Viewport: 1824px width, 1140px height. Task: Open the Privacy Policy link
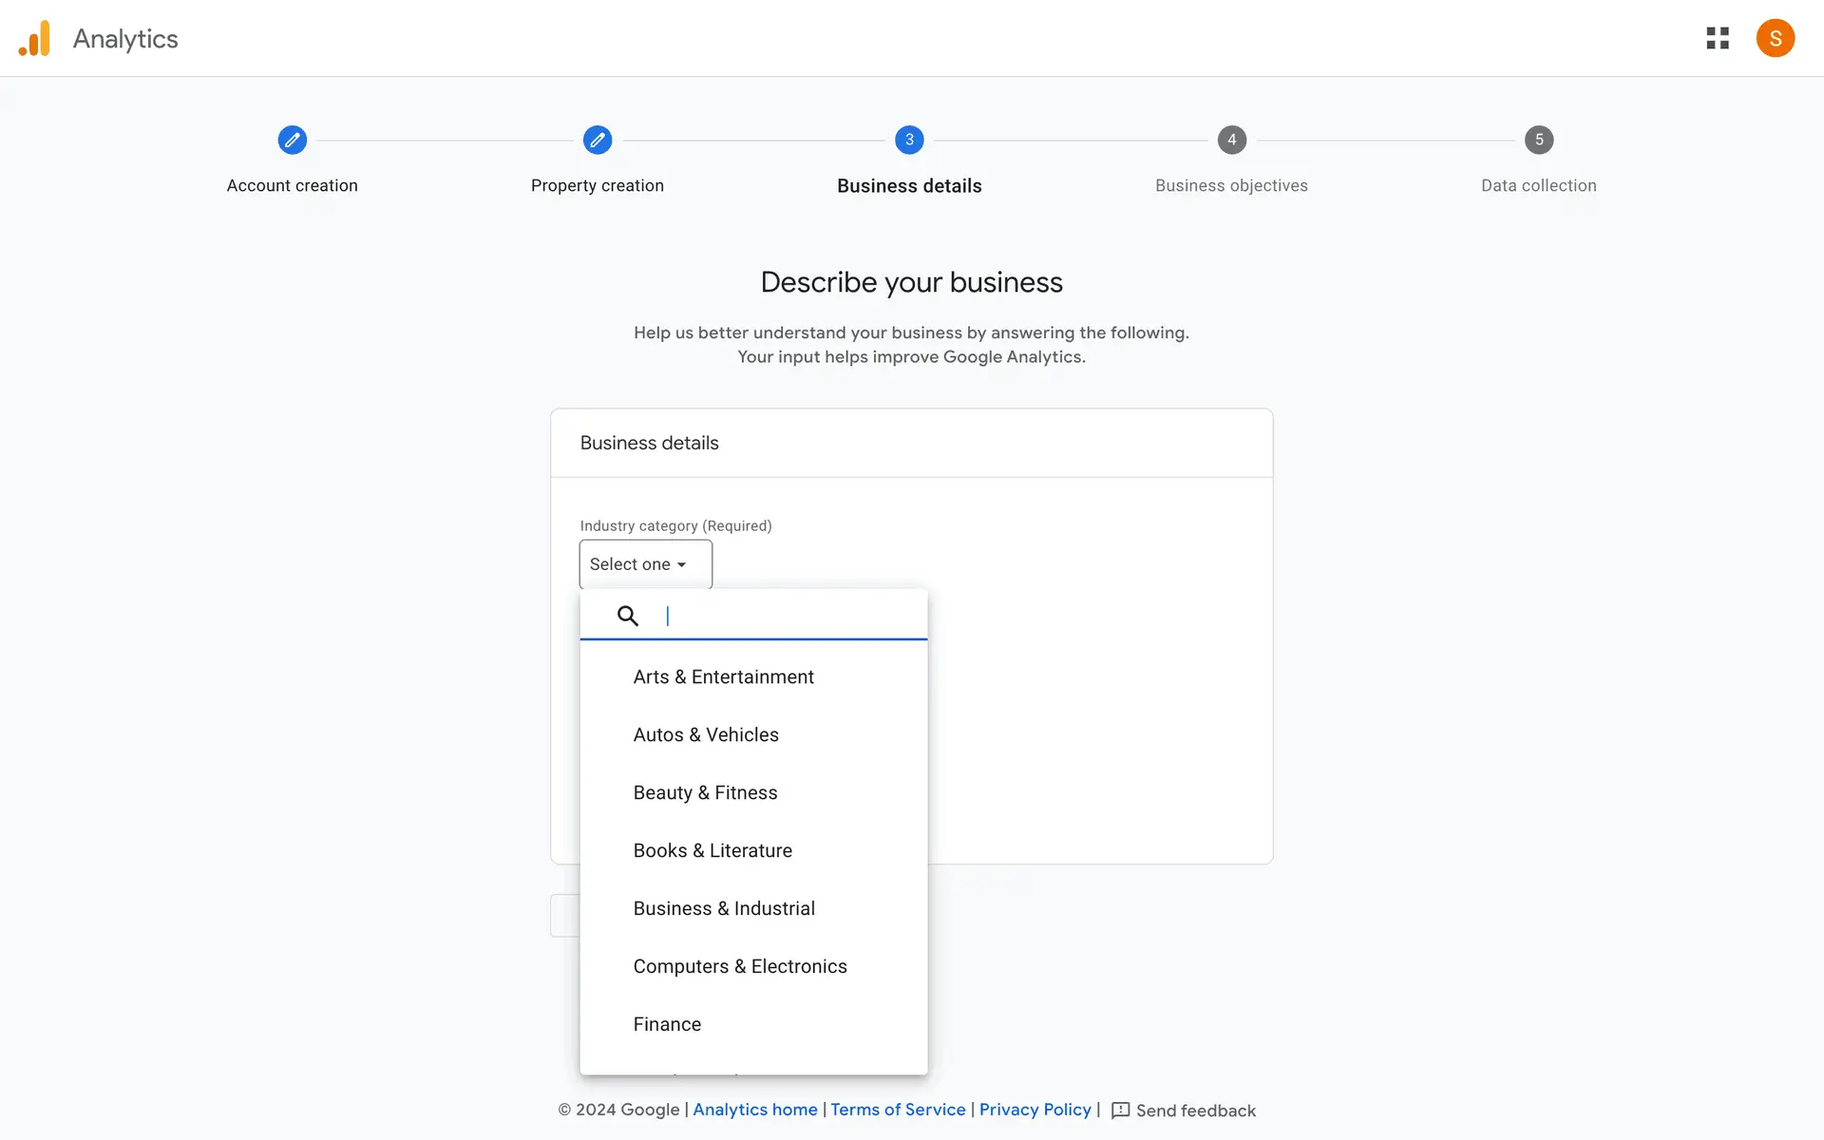pyautogui.click(x=1035, y=1110)
